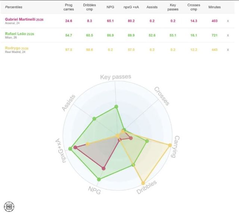Remove Gabriel Martinelli row with its X

tap(228, 21)
